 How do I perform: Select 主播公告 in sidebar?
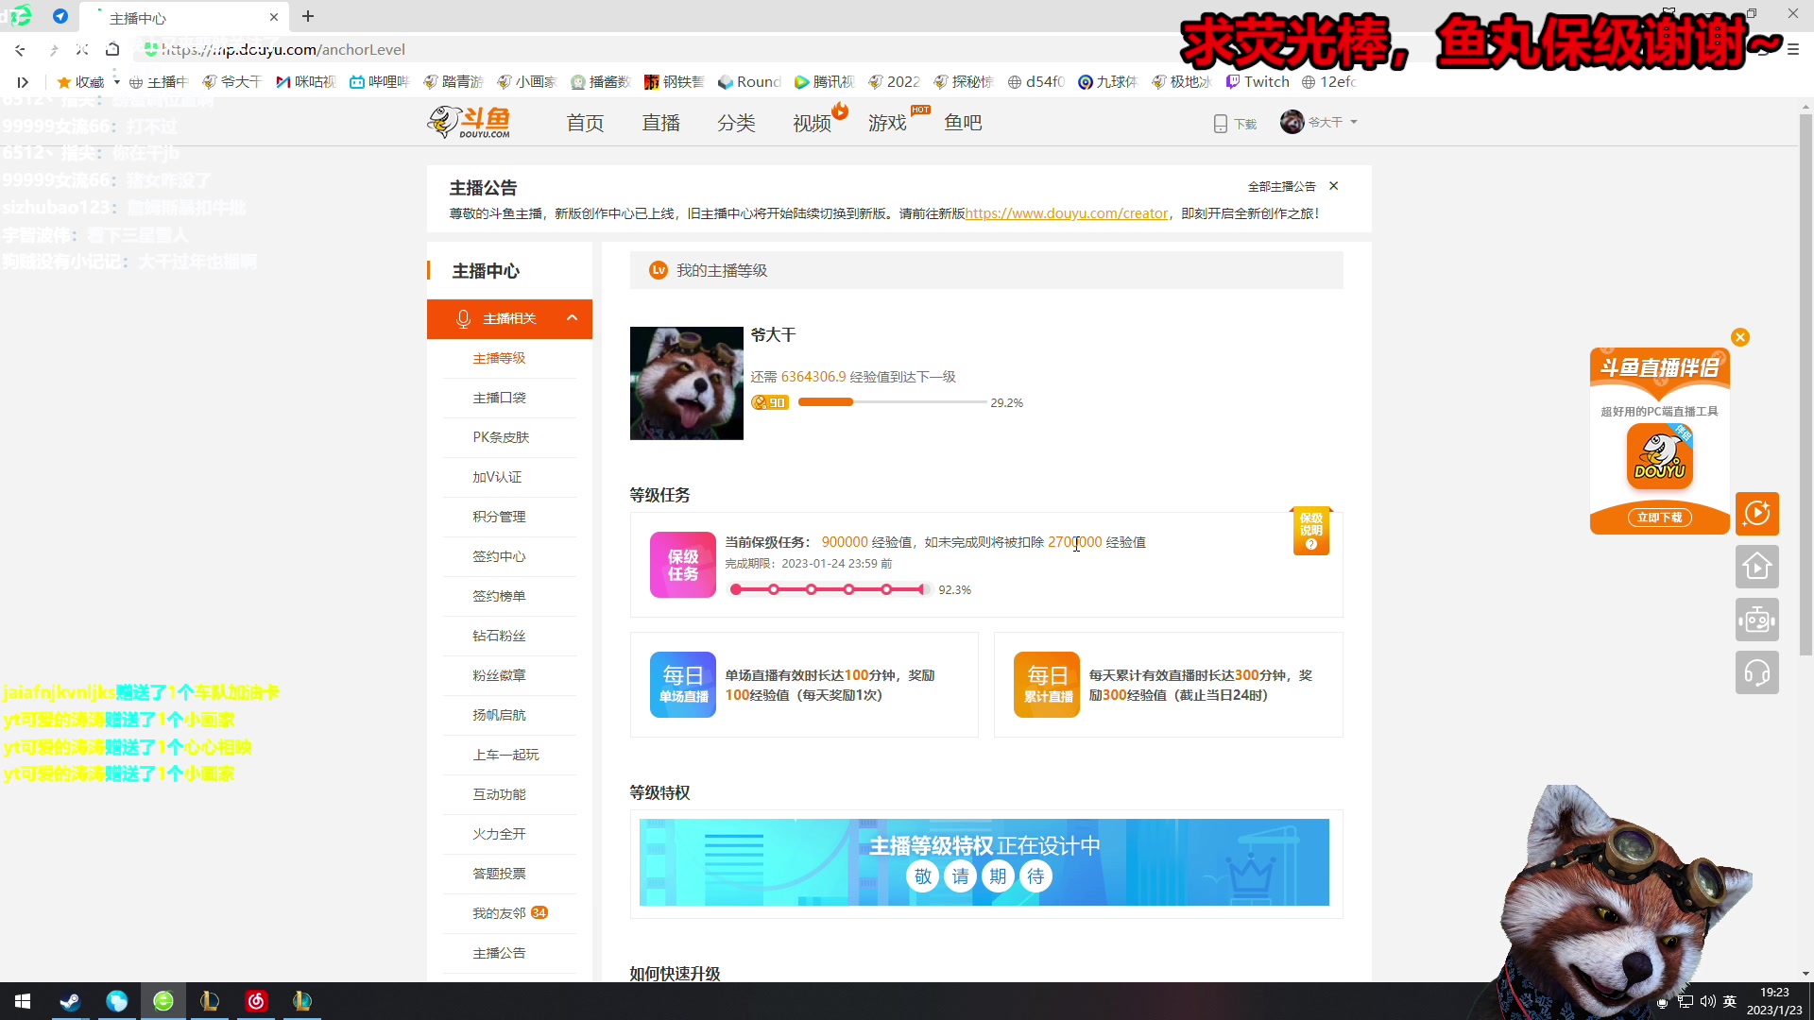click(499, 953)
